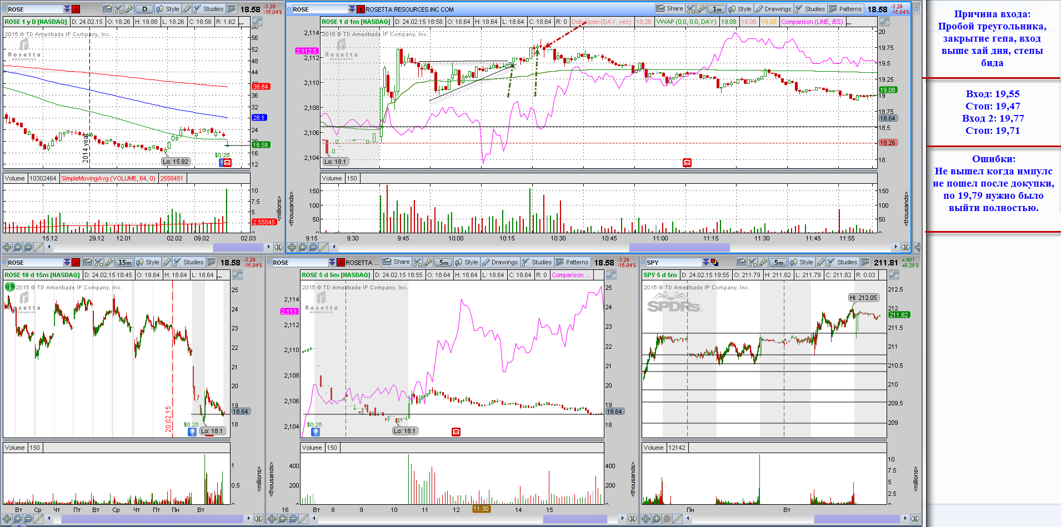
Task: Expand legend ellipsis on daily chart header
Action: click(242, 22)
